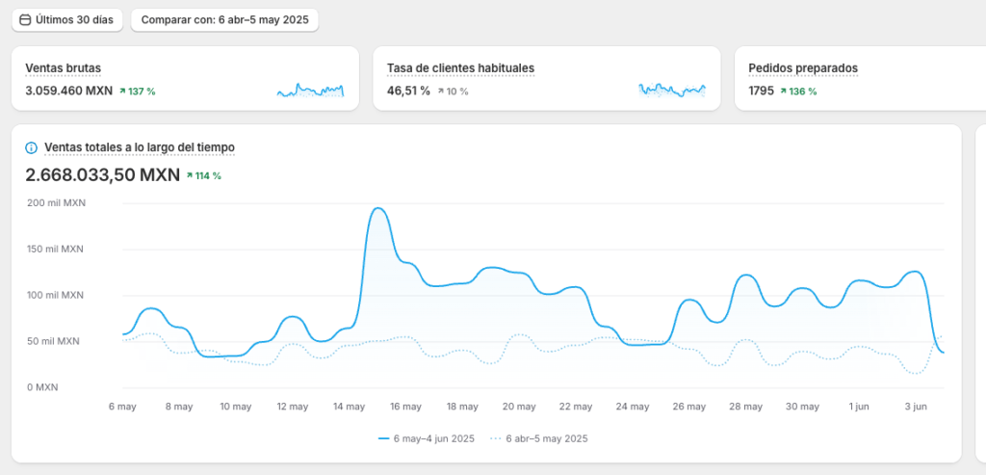Click the calendar icon in the date button
Image resolution: width=986 pixels, height=475 pixels.
point(25,19)
